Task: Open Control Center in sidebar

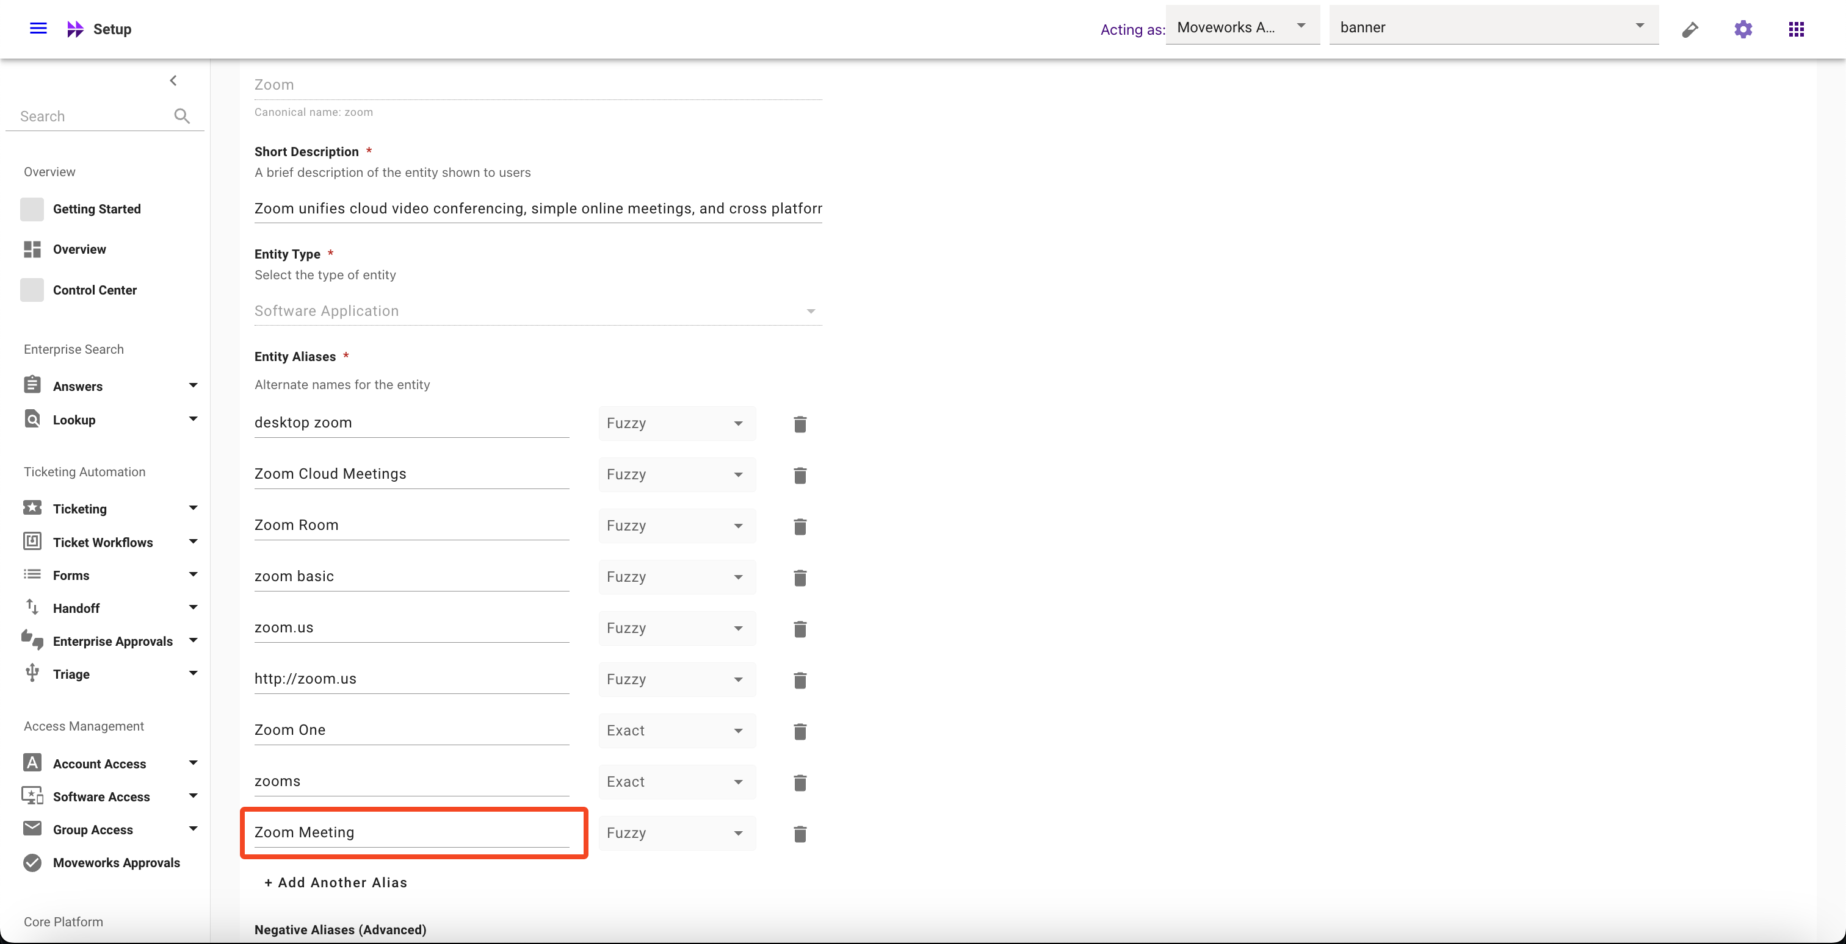Action: pyautogui.click(x=94, y=290)
